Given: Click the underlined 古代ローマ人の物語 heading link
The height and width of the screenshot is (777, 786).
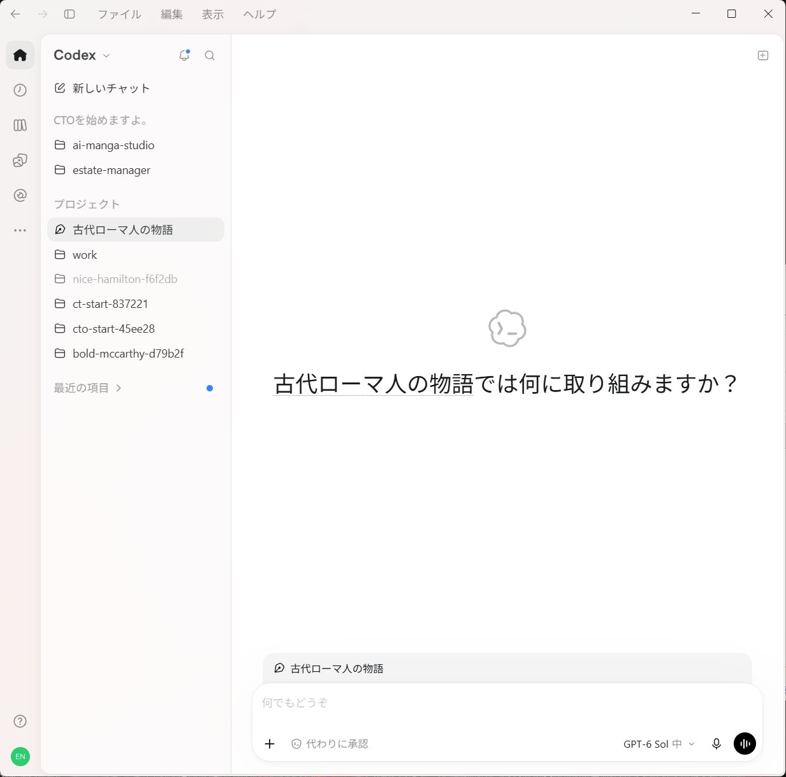Looking at the screenshot, I should tap(373, 384).
